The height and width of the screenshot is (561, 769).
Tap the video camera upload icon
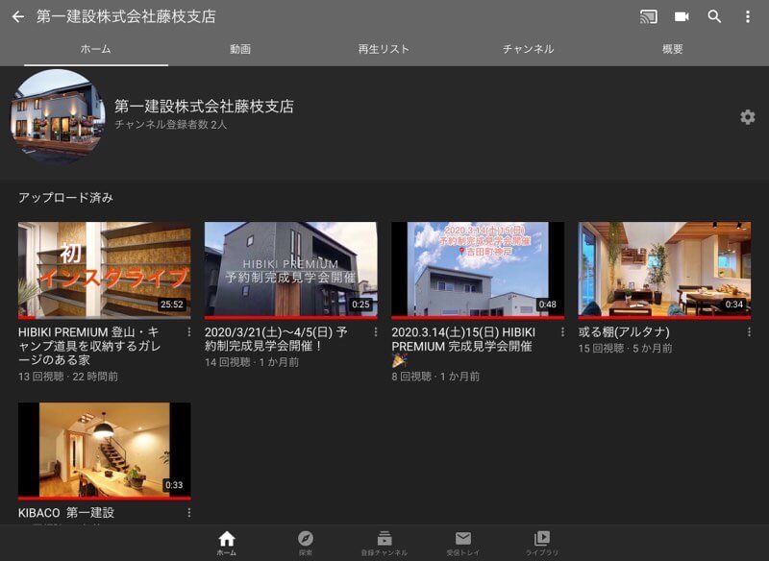click(x=682, y=16)
